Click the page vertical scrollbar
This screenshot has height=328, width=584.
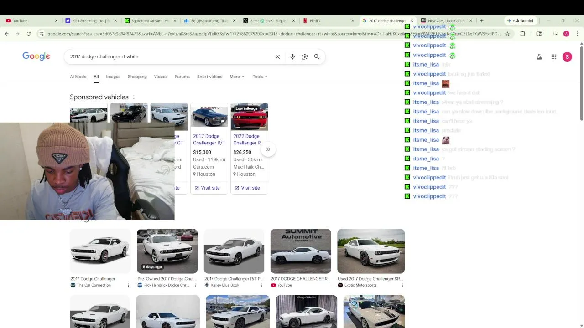click(x=581, y=83)
